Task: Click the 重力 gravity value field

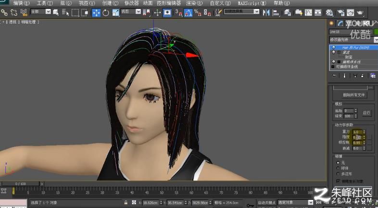Action: [x=357, y=132]
